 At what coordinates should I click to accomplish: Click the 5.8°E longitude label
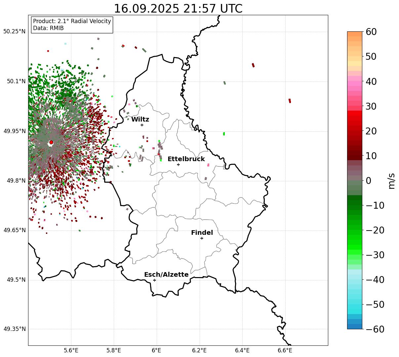114,350
